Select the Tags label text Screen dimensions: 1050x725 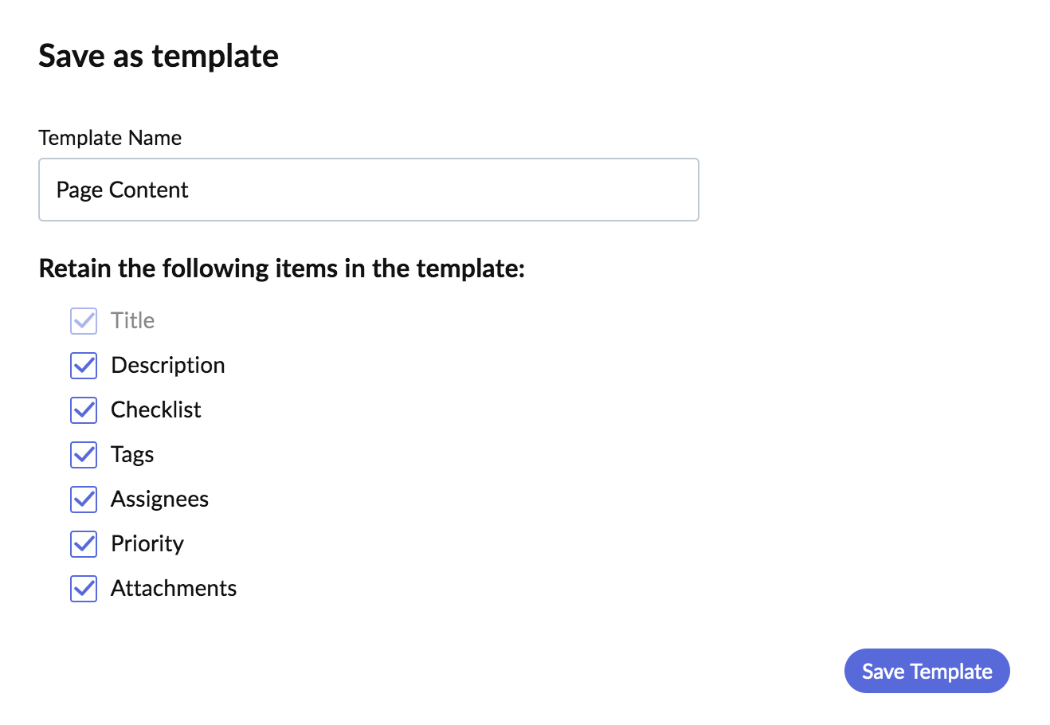[132, 455]
